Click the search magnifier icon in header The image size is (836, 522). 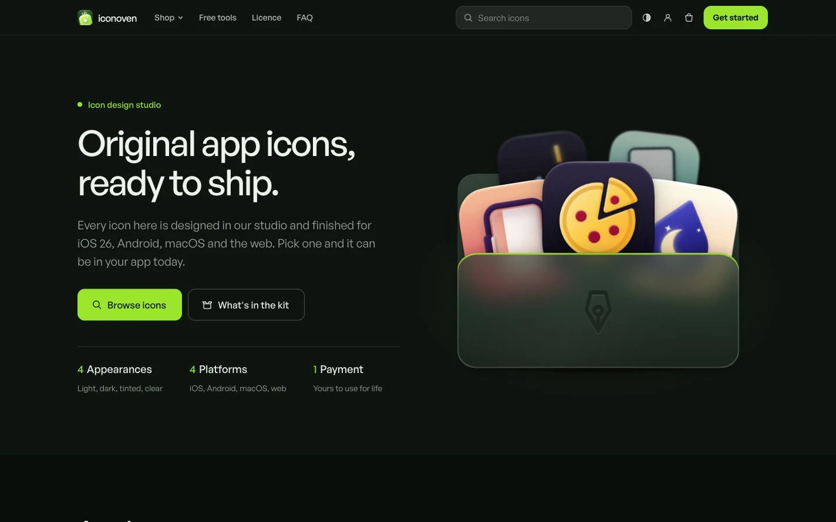point(468,18)
